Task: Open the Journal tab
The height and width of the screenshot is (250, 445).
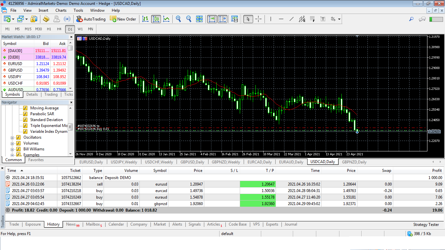Action: click(x=291, y=224)
